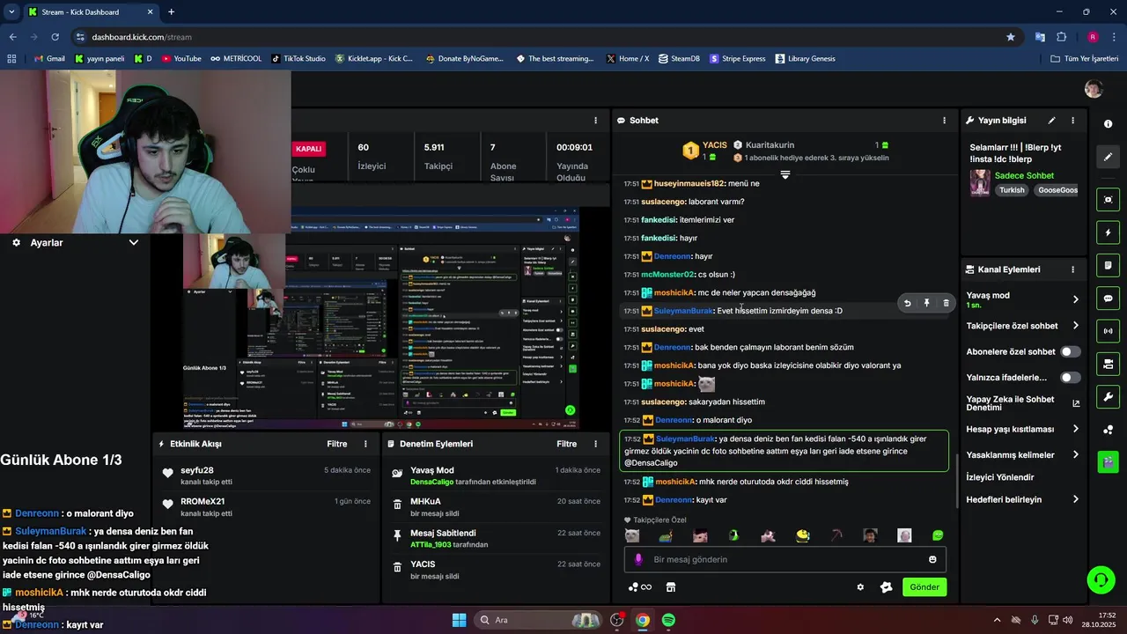Delete SuleymanBurak's hovered message with trash icon
Image resolution: width=1127 pixels, height=634 pixels.
click(947, 303)
